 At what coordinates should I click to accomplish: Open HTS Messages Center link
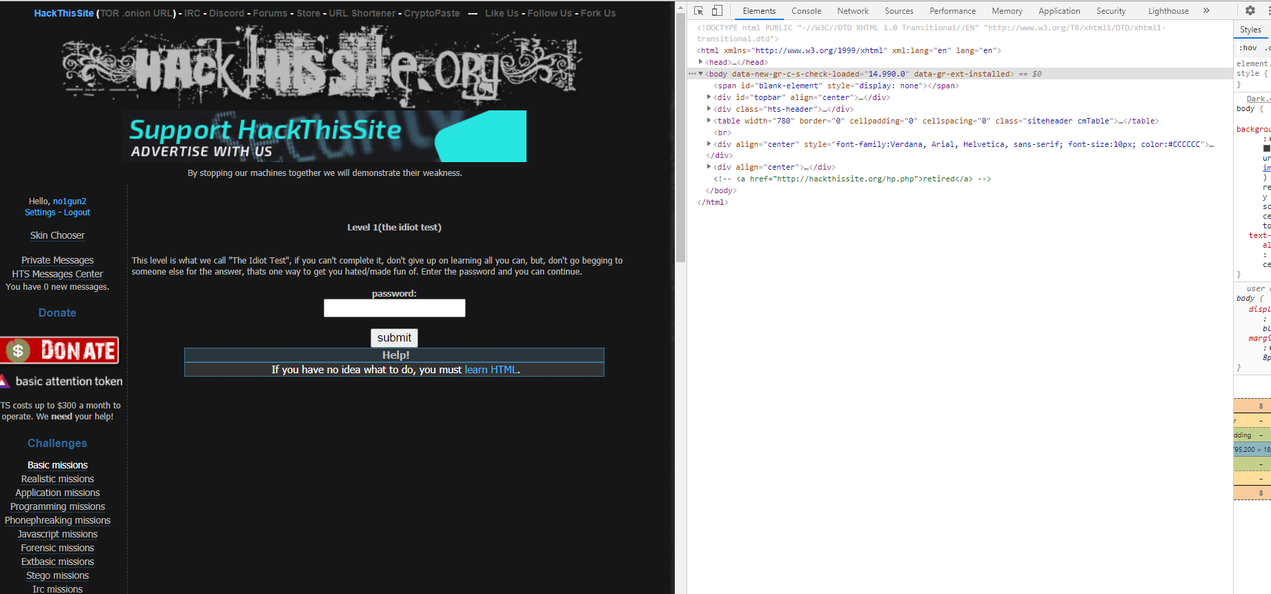pyautogui.click(x=57, y=274)
